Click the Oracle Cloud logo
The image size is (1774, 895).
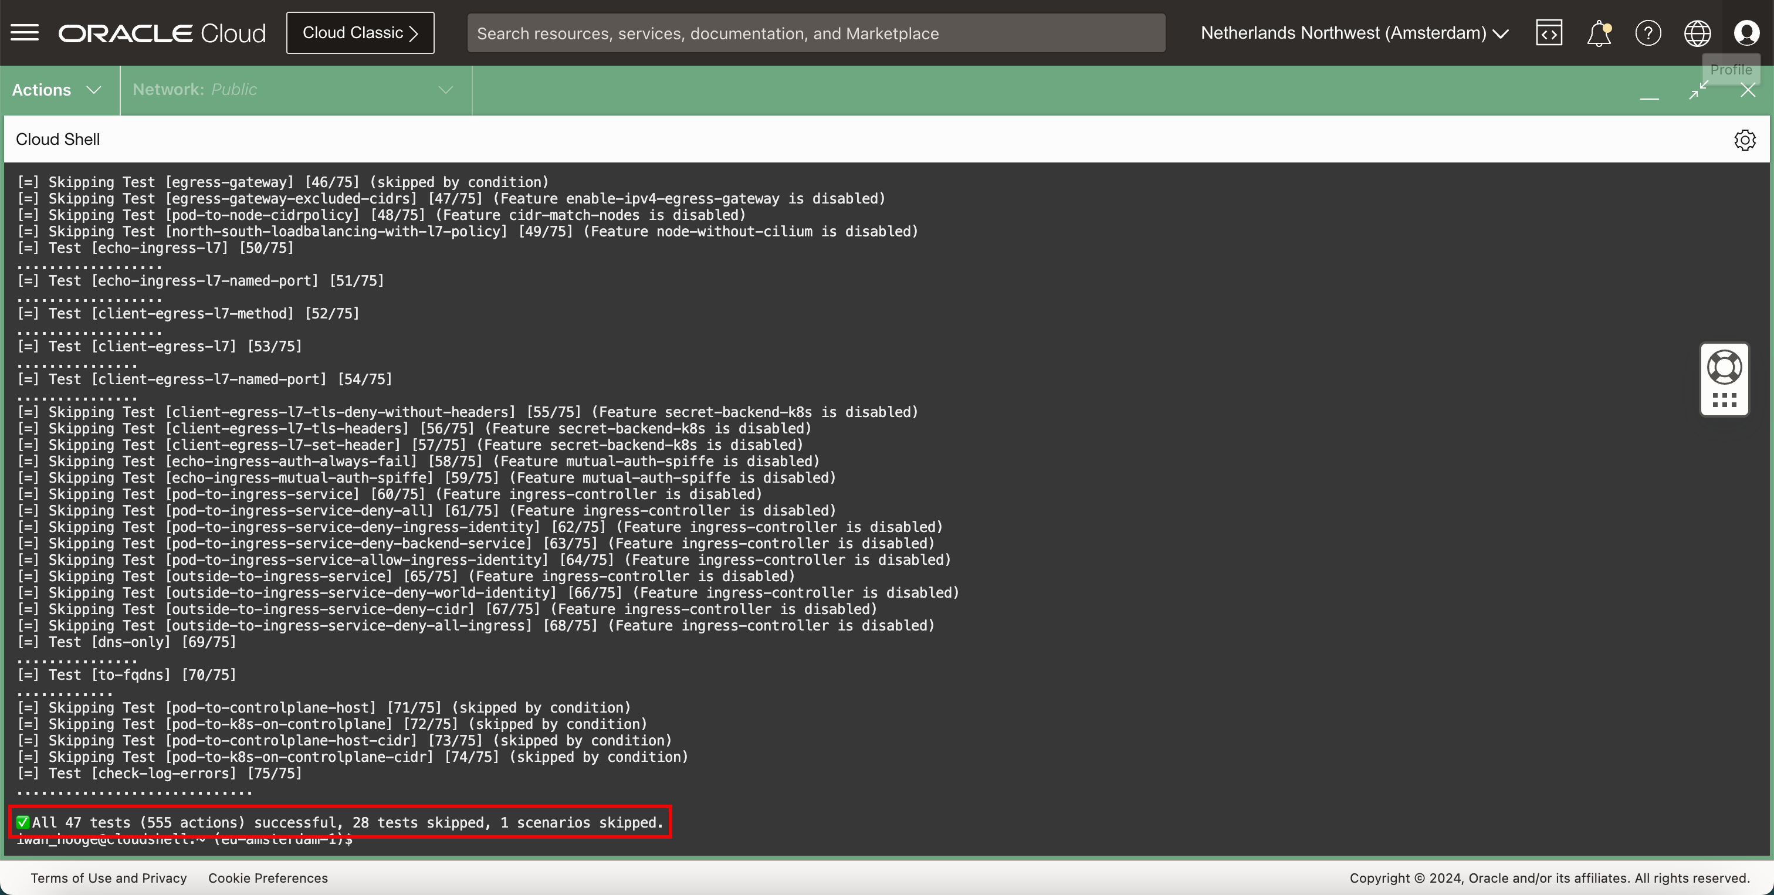(x=162, y=33)
